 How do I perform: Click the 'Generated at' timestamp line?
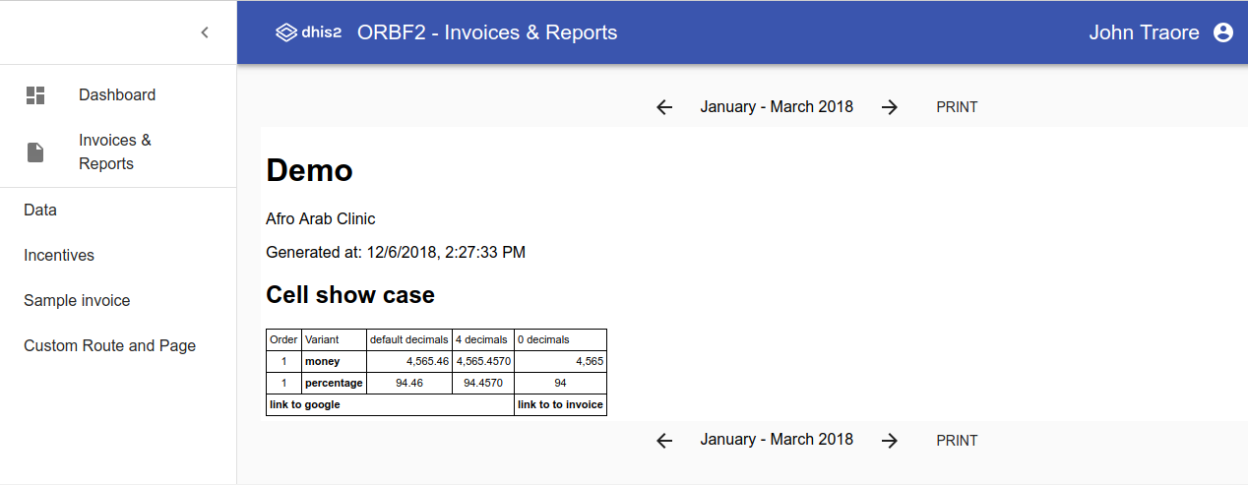pos(396,252)
